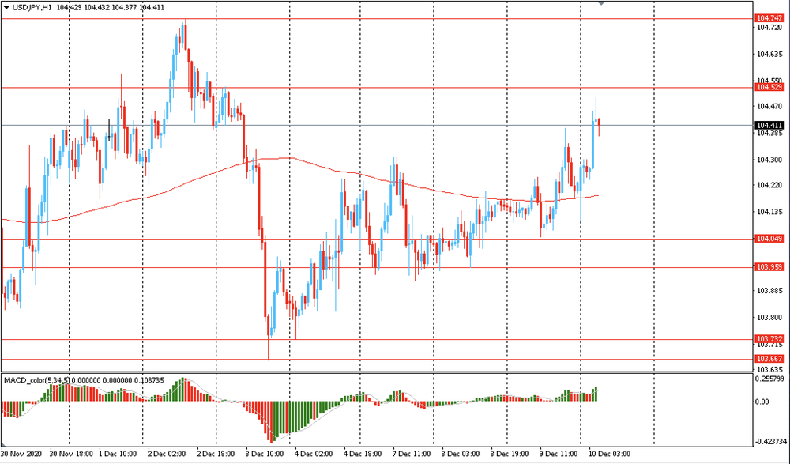
Task: Click the 103.885 price axis value
Action: tap(769, 291)
